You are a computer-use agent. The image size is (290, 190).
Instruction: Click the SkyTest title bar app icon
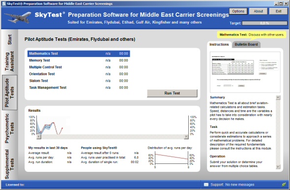pos(4,3)
